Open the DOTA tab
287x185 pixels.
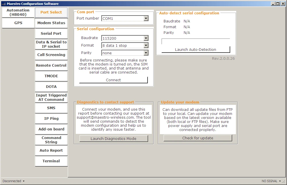pyautogui.click(x=51, y=87)
